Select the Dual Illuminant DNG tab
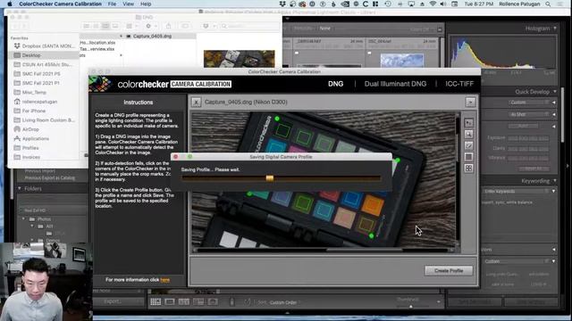The height and width of the screenshot is (321, 572). 395,84
